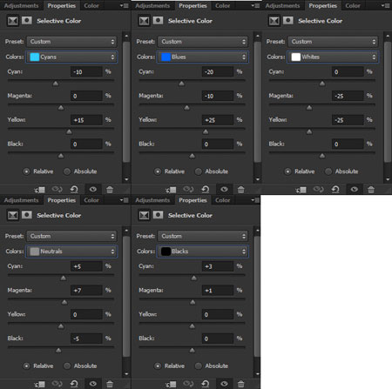Open Colors dropdown showing Cyans
The image size is (392, 389).
(72, 57)
